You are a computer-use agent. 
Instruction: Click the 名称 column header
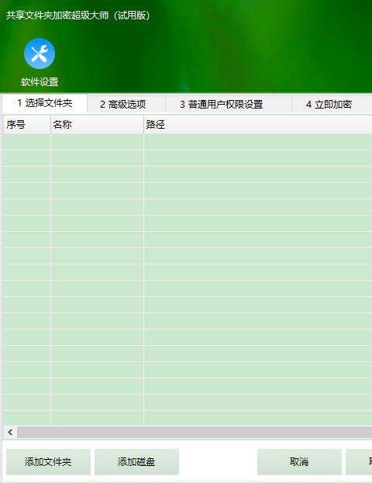pos(98,125)
